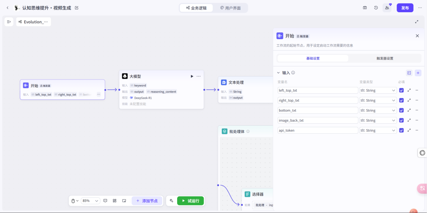Toggle minimap icon in bottom toolbar
The height and width of the screenshot is (213, 427).
click(x=124, y=201)
